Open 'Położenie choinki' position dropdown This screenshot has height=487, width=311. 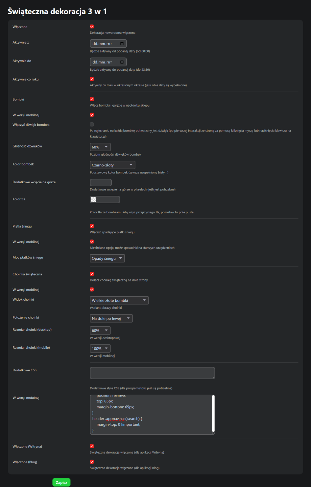[111, 319]
